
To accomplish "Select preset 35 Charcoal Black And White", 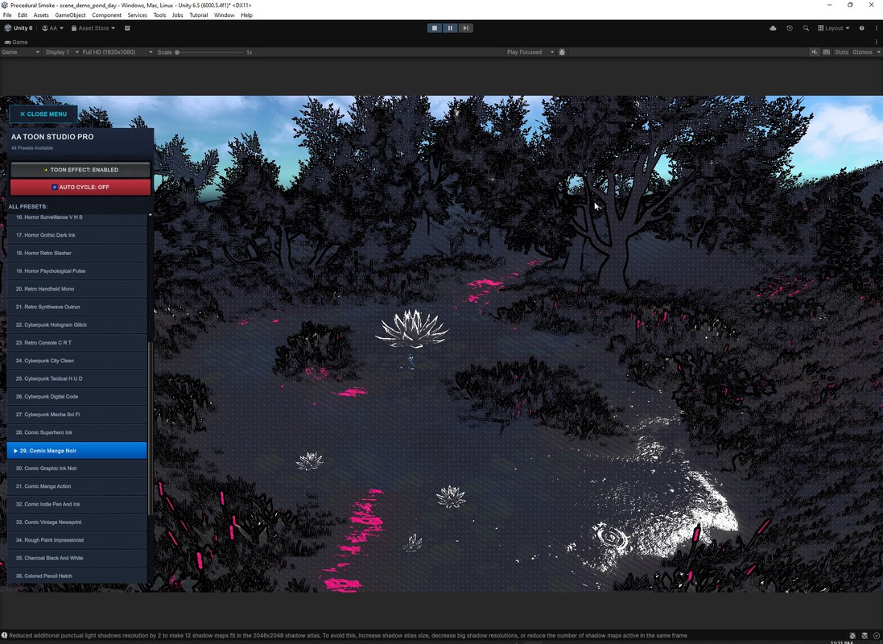I will coord(77,559).
